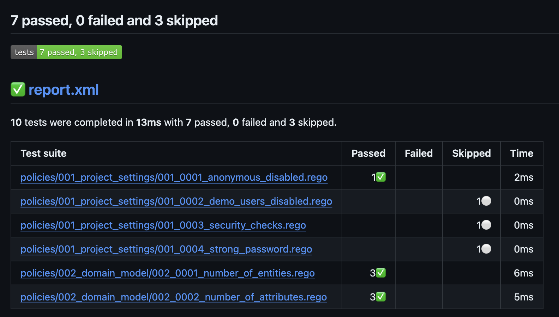Open the 001_0003_security_checks.rego test suite
This screenshot has width=559, height=317.
coord(163,225)
